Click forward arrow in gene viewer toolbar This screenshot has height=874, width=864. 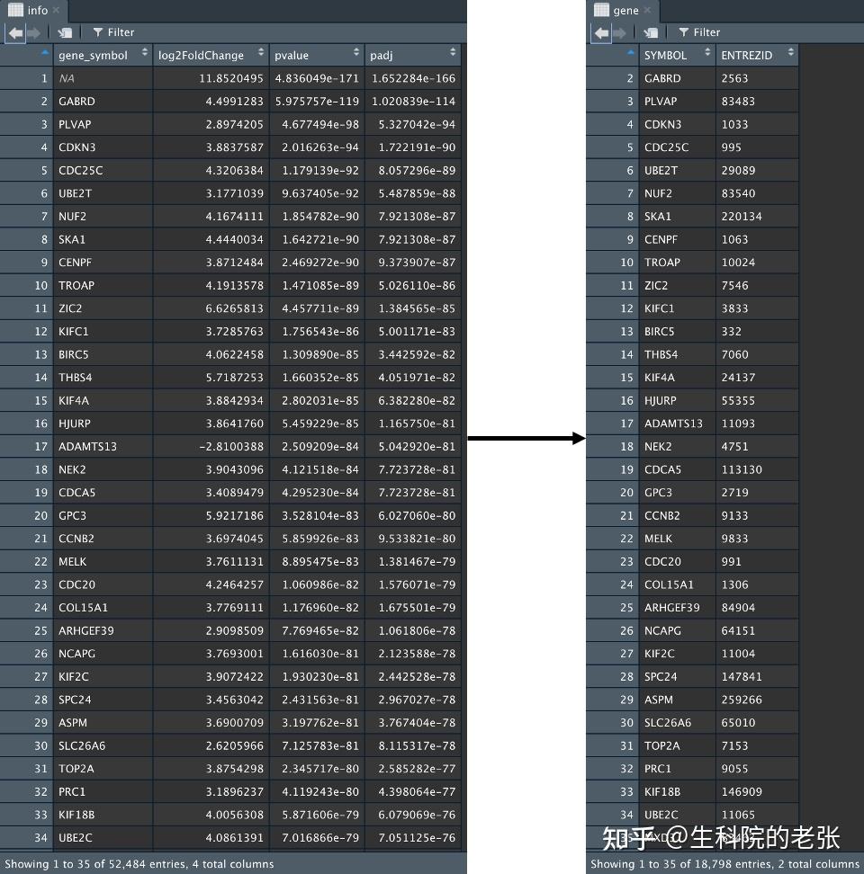(620, 33)
